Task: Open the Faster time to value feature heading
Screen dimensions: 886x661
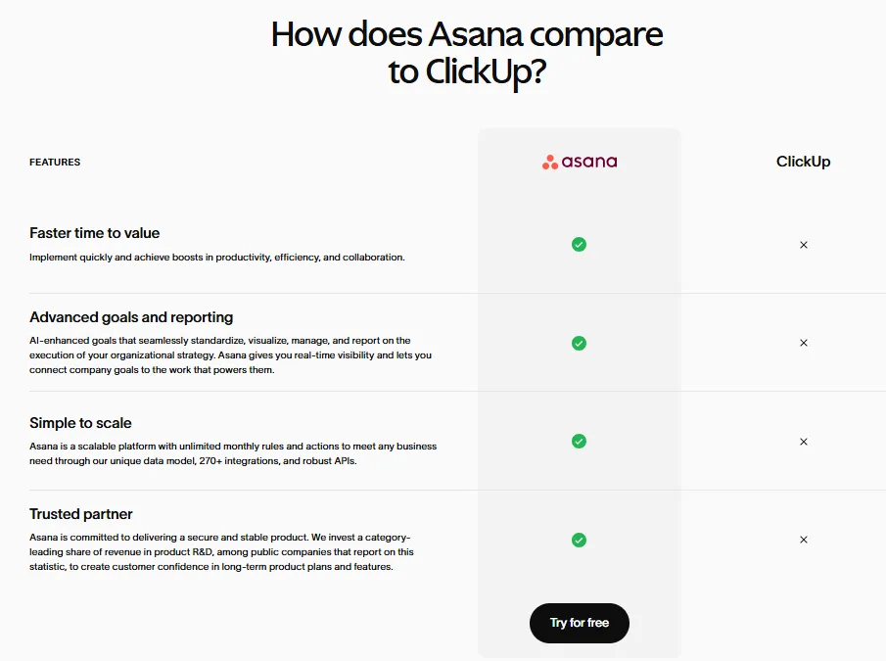Action: point(94,233)
